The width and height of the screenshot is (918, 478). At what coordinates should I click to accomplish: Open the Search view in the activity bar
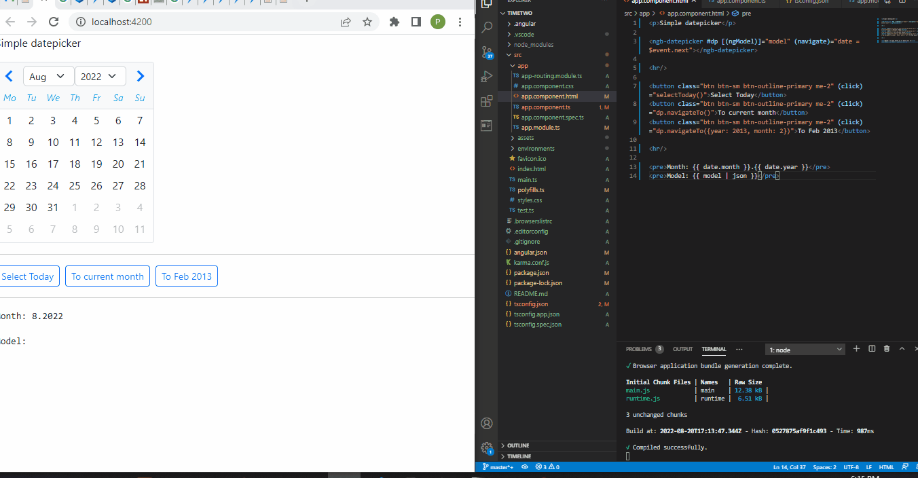click(x=486, y=28)
